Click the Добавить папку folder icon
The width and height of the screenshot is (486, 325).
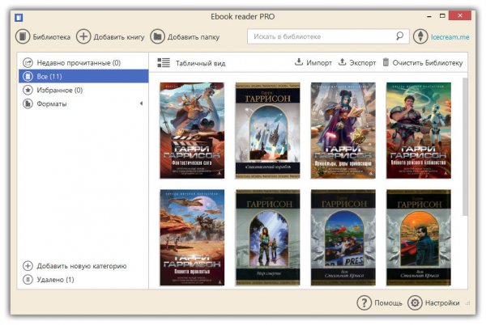tap(157, 37)
